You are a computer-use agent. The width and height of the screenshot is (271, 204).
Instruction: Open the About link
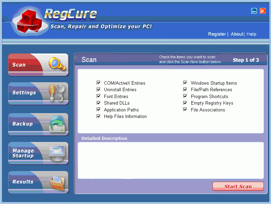[x=237, y=34]
